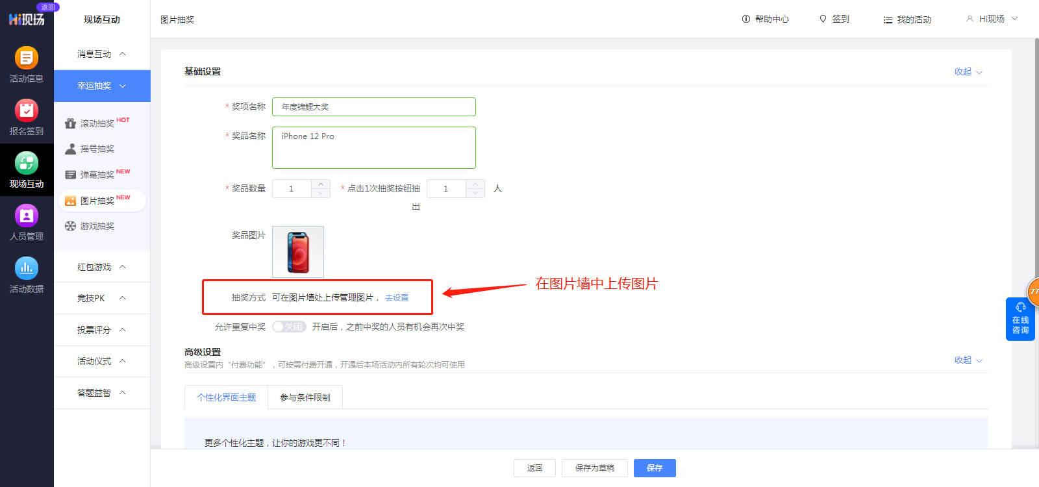Click the purple 返回 badge above the logo
Screen dimensions: 1039x487
(x=48, y=7)
